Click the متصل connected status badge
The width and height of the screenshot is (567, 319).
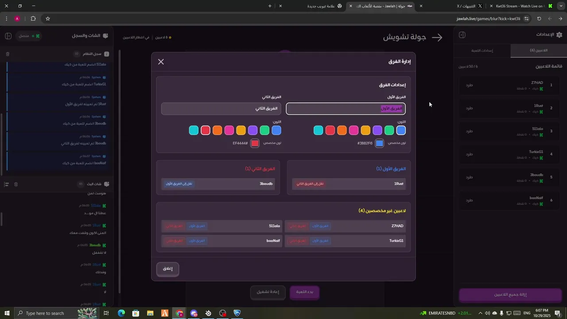pos(30,36)
